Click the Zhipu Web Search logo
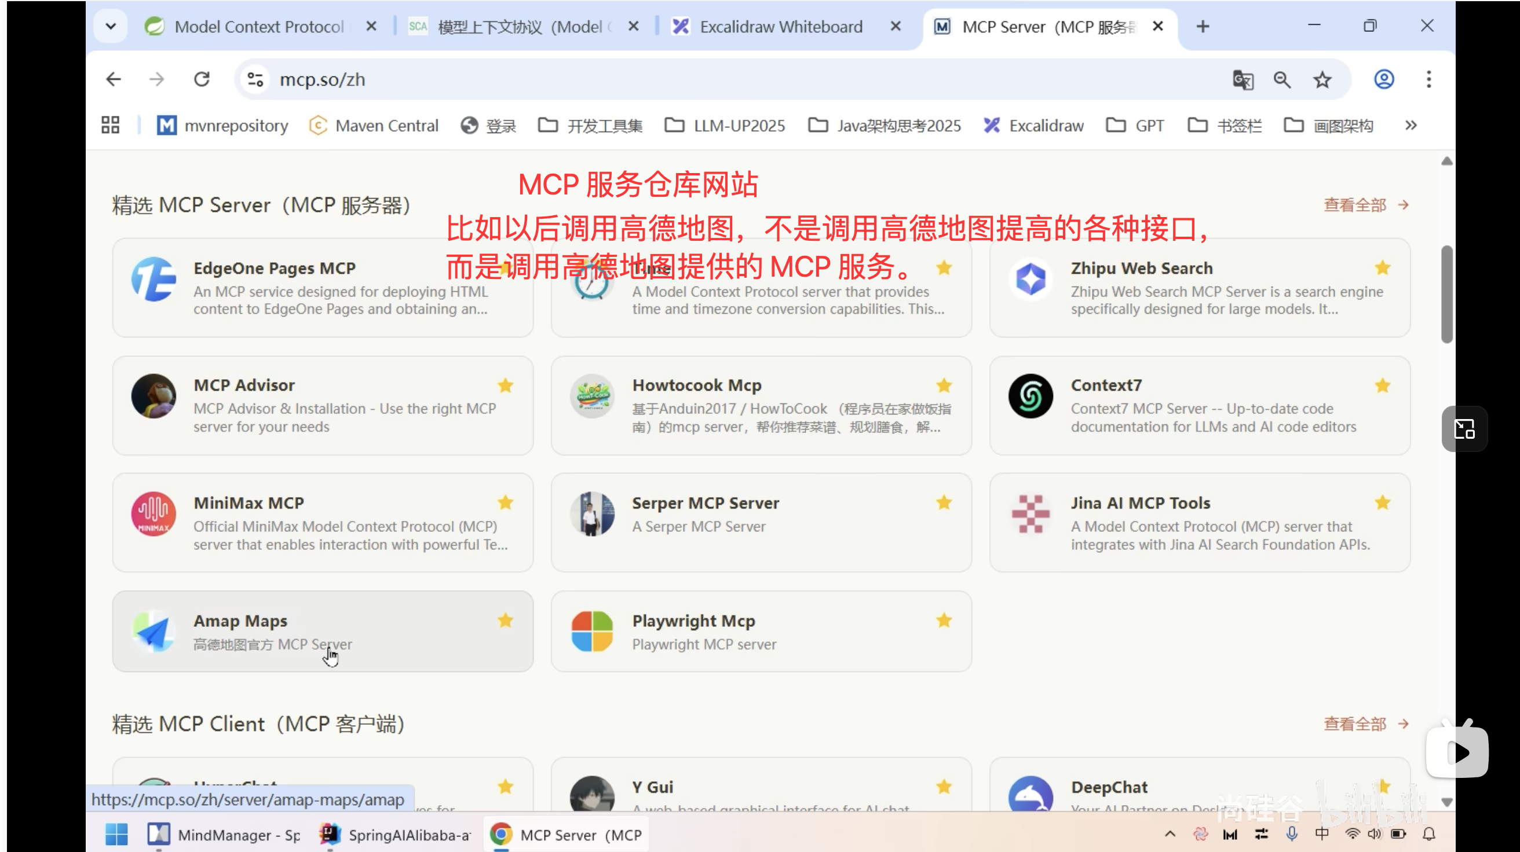This screenshot has width=1520, height=852. (x=1031, y=279)
